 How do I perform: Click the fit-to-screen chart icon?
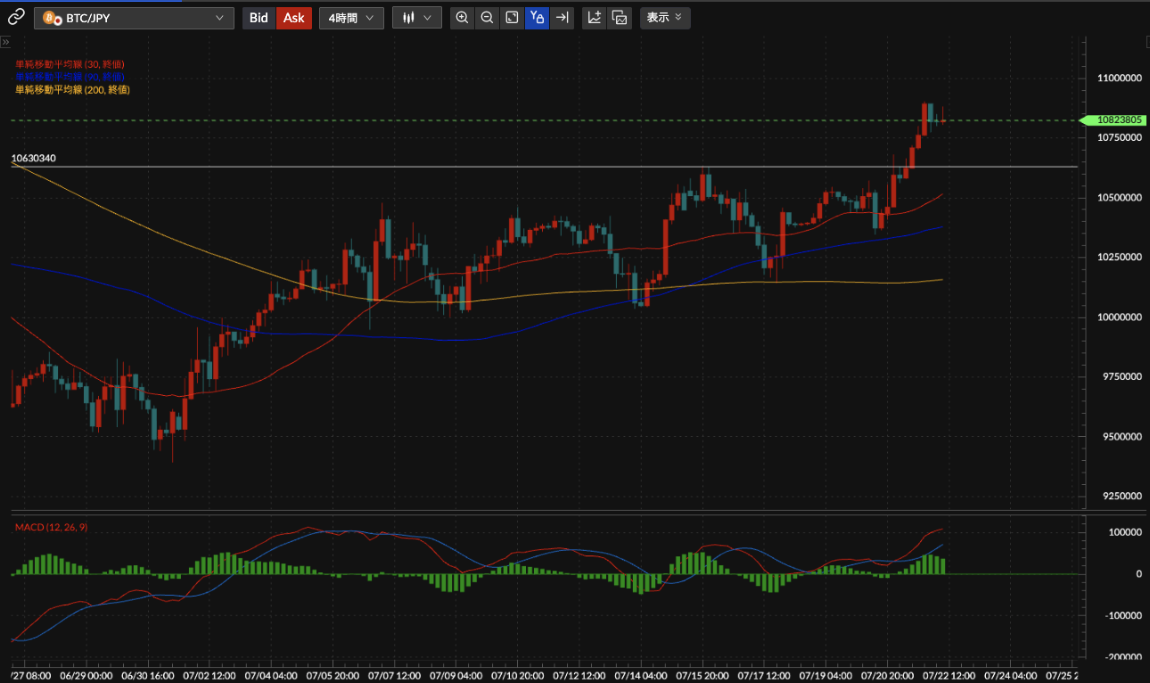click(512, 18)
